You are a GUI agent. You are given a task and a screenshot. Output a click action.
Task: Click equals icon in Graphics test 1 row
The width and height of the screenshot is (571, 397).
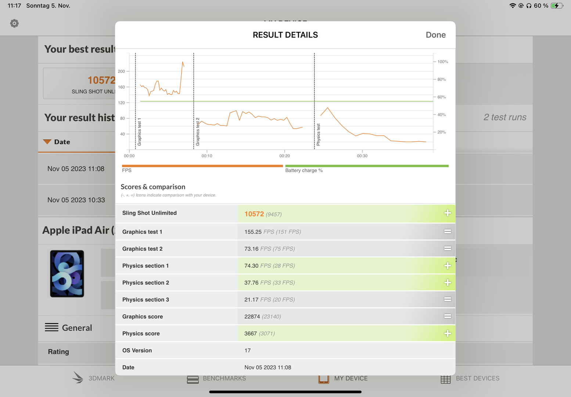(447, 232)
